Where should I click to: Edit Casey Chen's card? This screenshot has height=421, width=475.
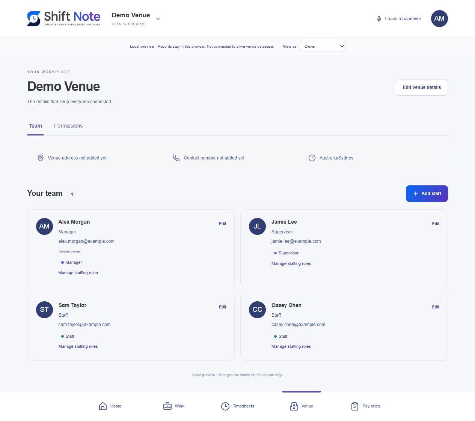tap(436, 307)
